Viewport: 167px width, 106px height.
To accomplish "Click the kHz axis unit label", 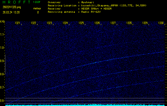I will point(2,21).
